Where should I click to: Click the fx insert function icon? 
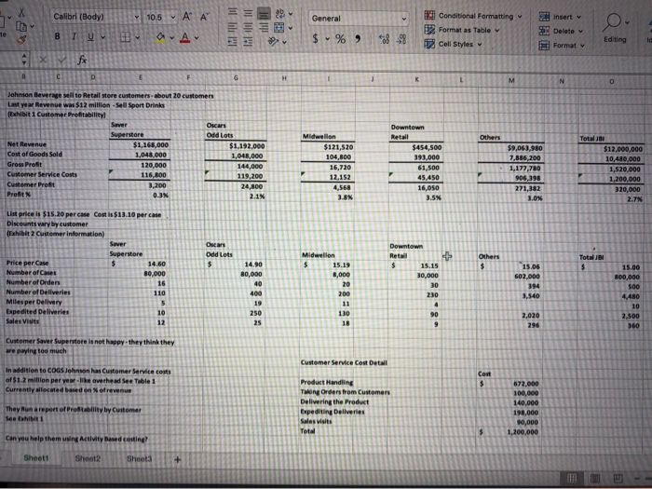click(x=82, y=61)
